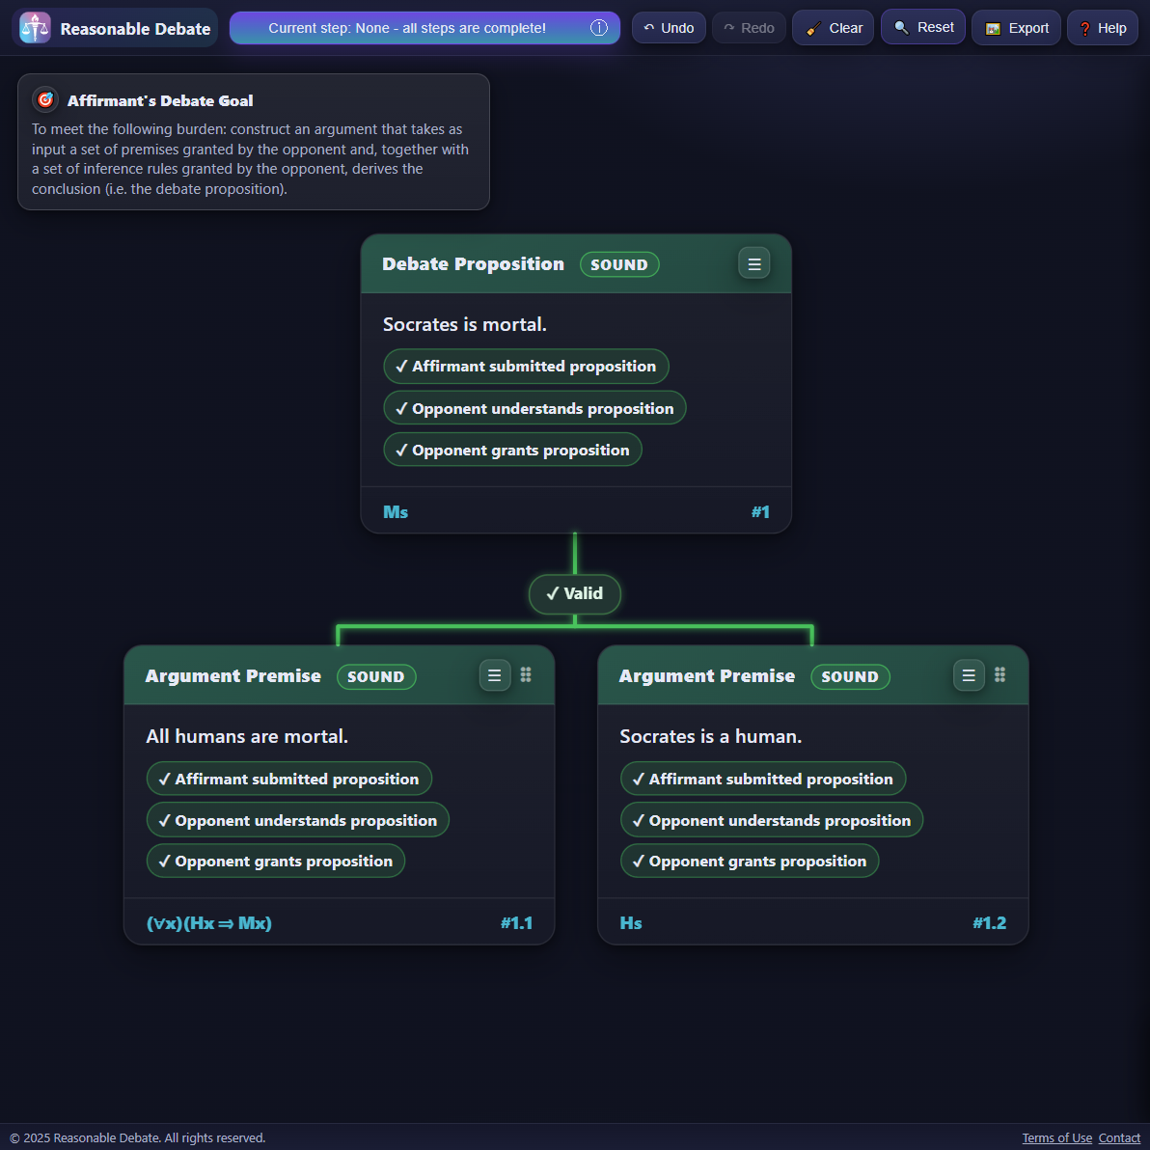
Task: Open the Help menu
Action: pyautogui.click(x=1102, y=28)
